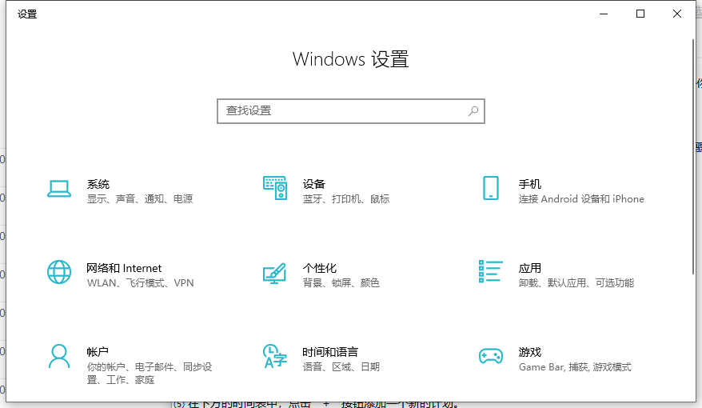The image size is (702, 408).
Task: Click the list icon for 应用
Action: pos(490,272)
